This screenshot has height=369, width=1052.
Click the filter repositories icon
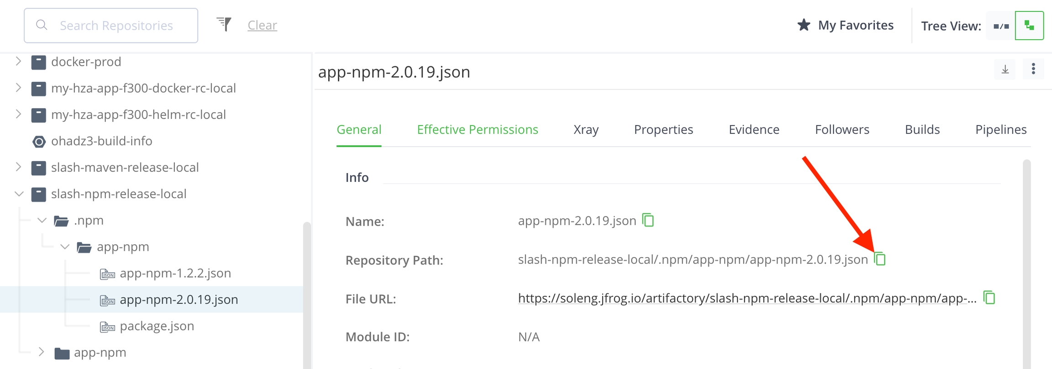pos(224,25)
